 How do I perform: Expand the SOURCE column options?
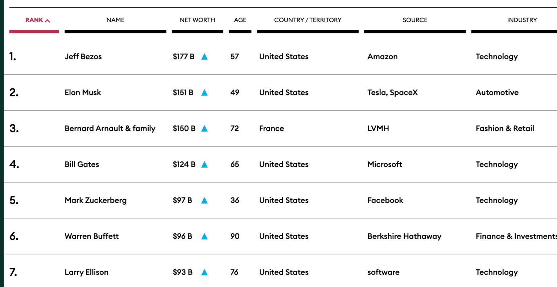[x=414, y=20]
